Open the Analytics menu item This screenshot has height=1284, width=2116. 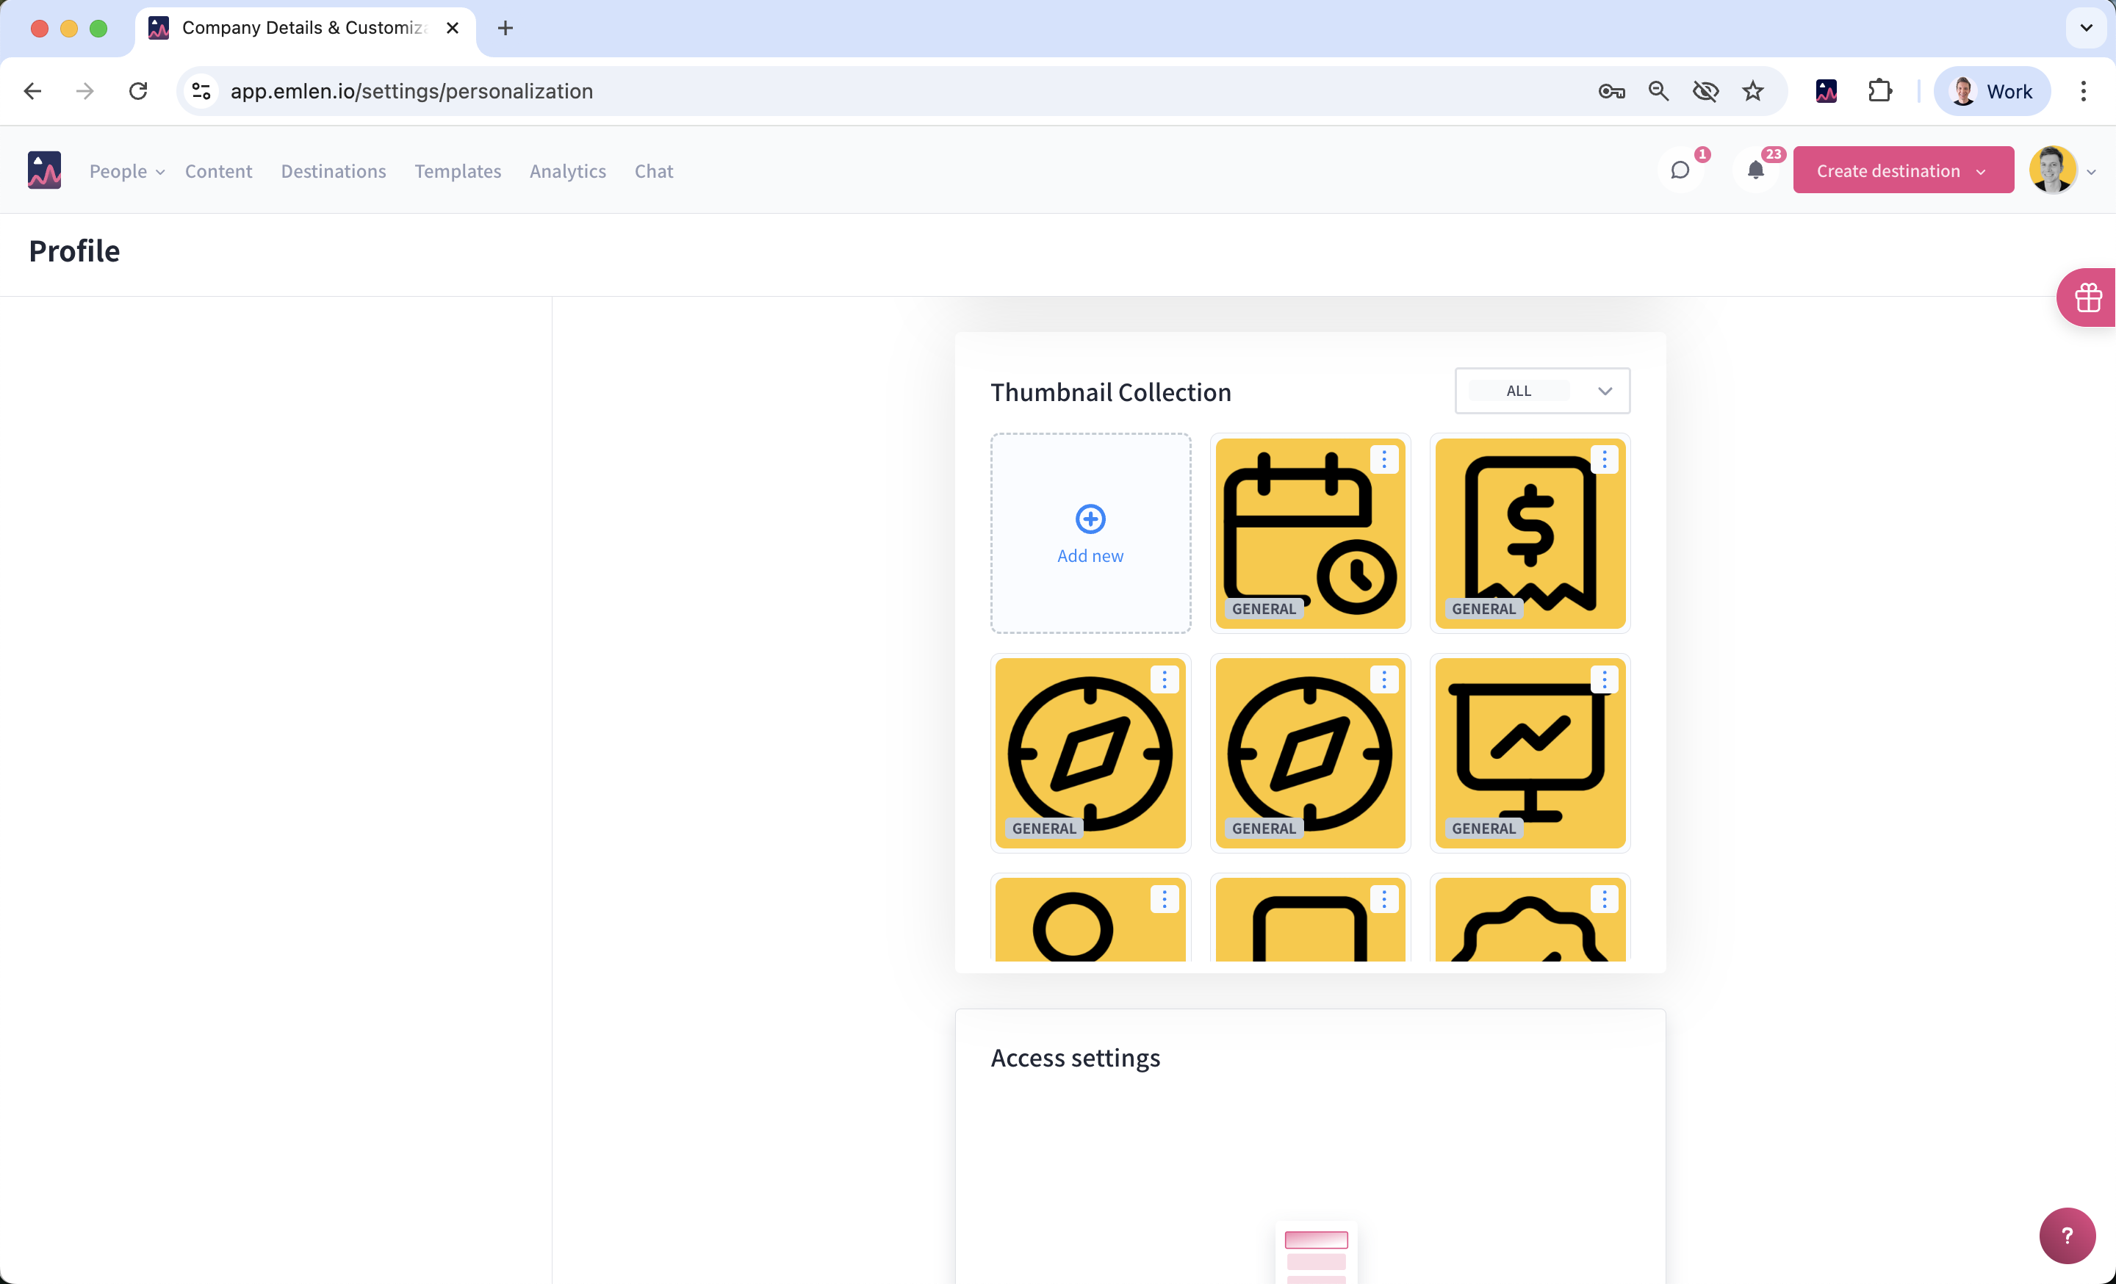point(566,172)
